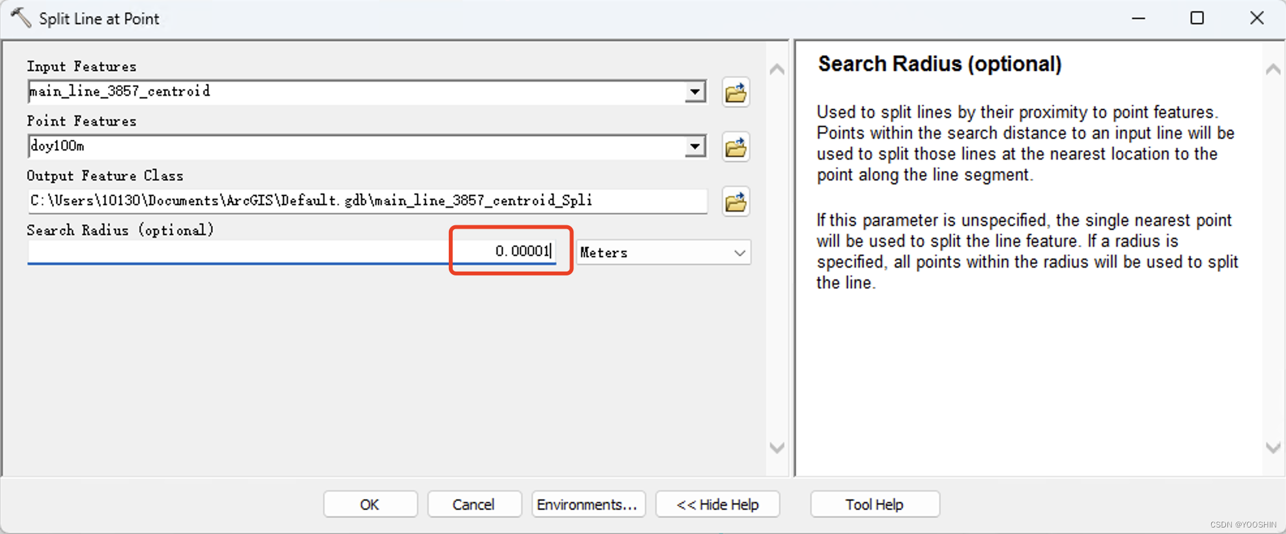Click the 'Output Feature Class' label
Screen dimensions: 1286x534
105,176
